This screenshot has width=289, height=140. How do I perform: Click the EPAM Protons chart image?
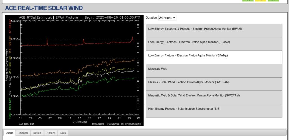click(x=74, y=70)
